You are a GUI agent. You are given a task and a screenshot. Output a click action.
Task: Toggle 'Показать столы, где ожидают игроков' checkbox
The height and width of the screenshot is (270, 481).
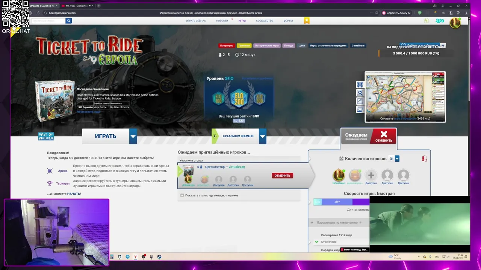pos(182,195)
